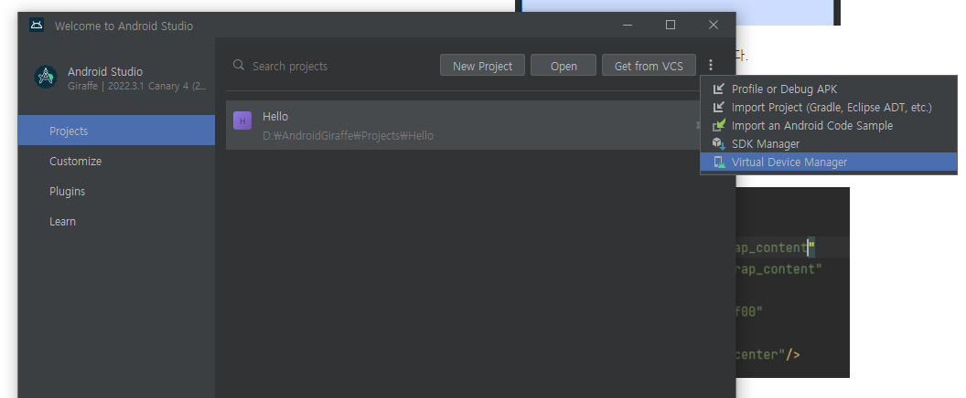This screenshot has width=966, height=398.
Task: Click the Android Studio Giraffe application icon
Action: point(46,77)
